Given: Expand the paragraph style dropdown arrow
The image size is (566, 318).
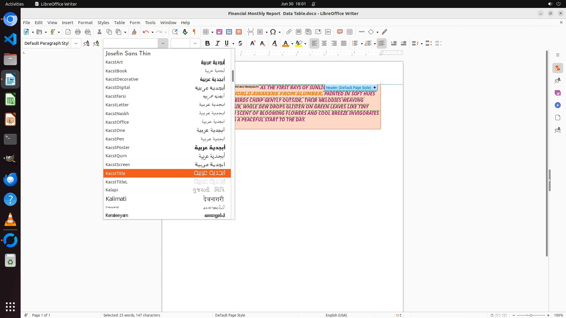Looking at the screenshot, I should (x=76, y=43).
